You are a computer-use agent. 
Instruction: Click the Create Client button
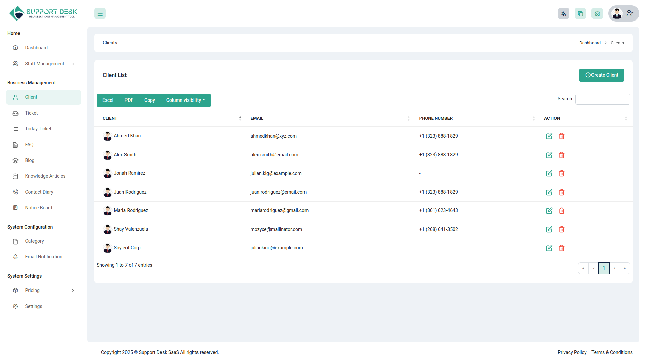602,75
